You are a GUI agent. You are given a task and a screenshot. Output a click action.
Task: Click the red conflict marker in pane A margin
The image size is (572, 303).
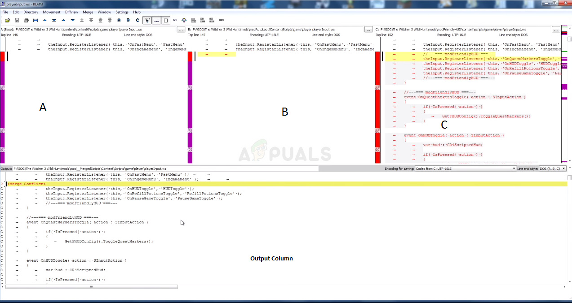click(2, 56)
